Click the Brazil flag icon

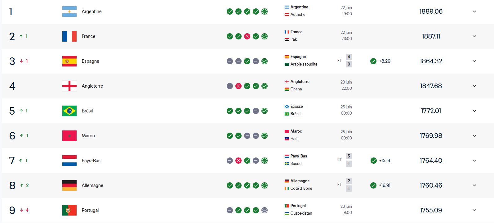click(x=69, y=111)
